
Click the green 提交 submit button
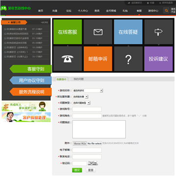tap(77, 170)
